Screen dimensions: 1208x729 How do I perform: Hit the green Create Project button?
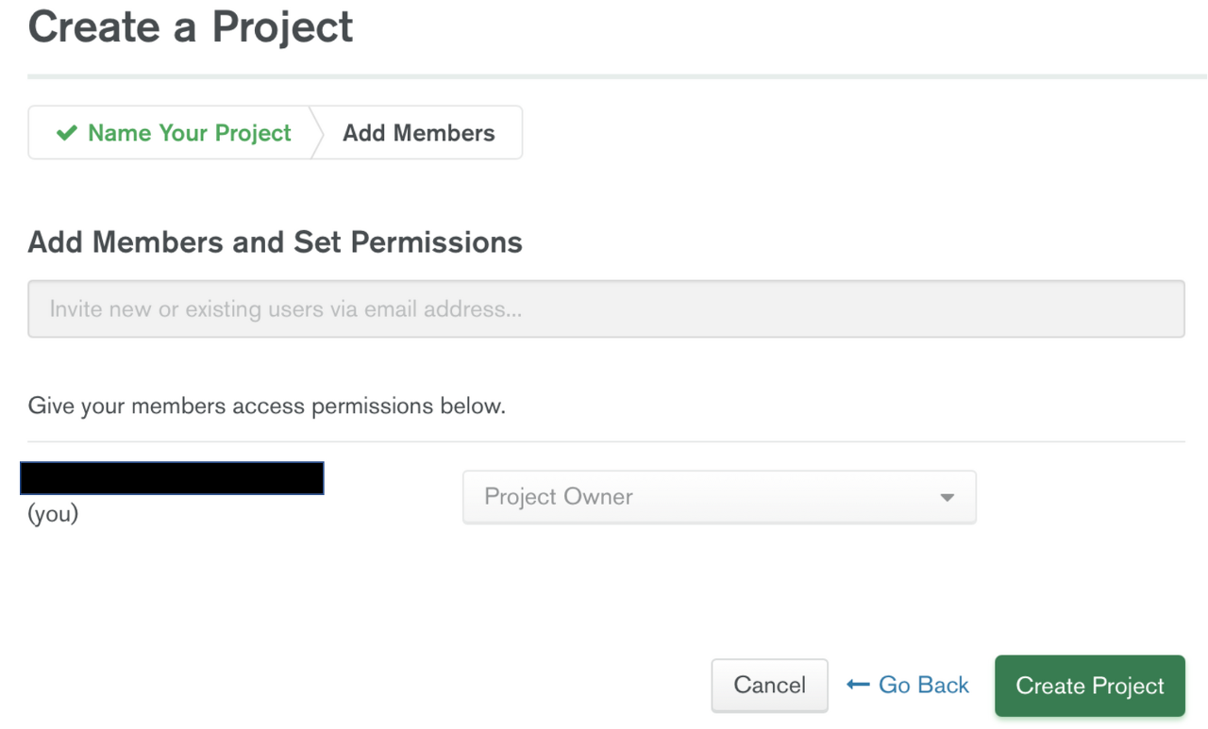point(1089,686)
